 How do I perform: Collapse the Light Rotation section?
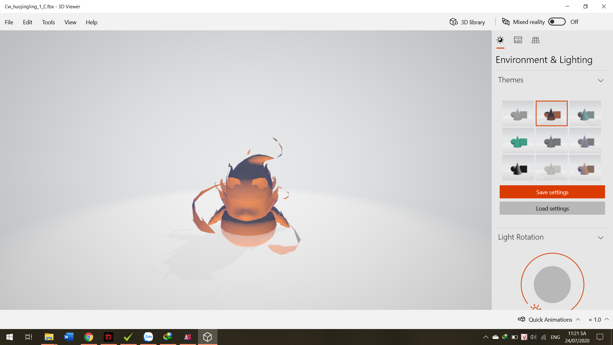pos(601,238)
